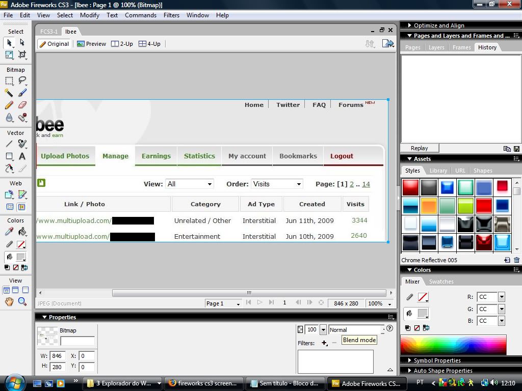Switch to the Layers tab
Screen dimensions: 522x391
(x=436, y=47)
